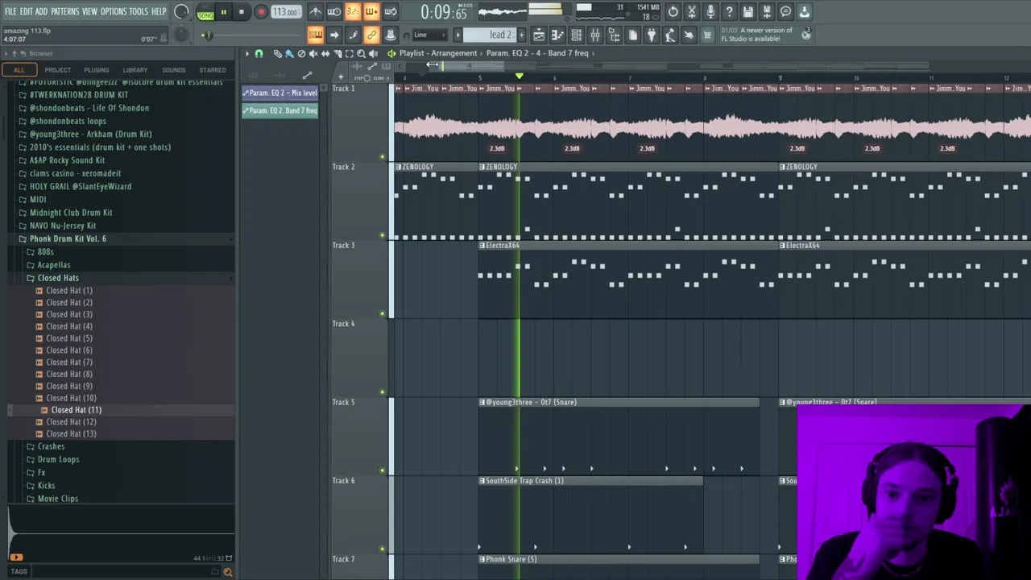This screenshot has height=580, width=1031.
Task: Toggle wait for input icon
Action: click(x=334, y=12)
